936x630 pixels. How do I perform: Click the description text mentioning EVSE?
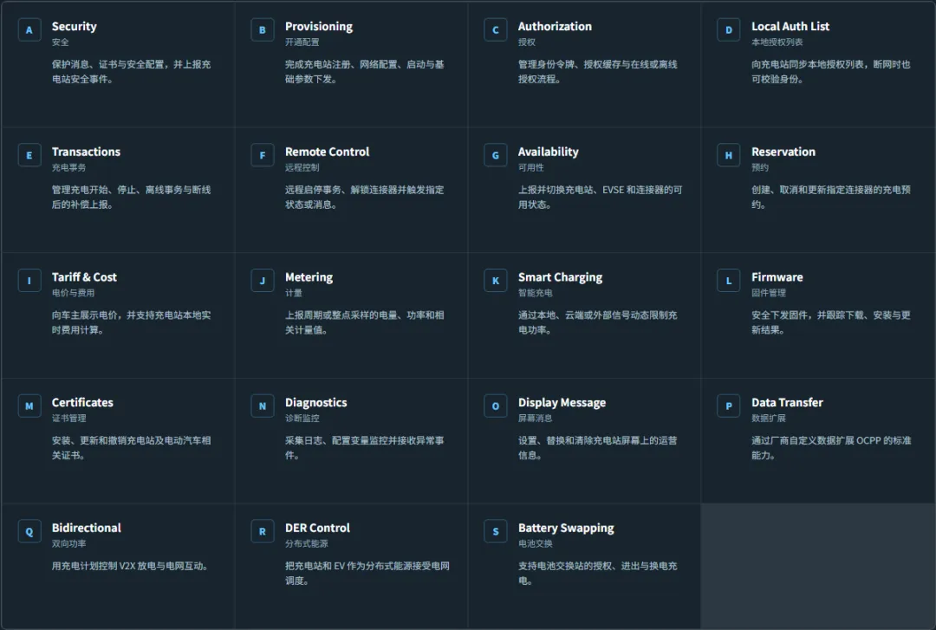click(600, 197)
